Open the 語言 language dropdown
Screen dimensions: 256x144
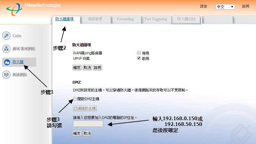coord(225,7)
